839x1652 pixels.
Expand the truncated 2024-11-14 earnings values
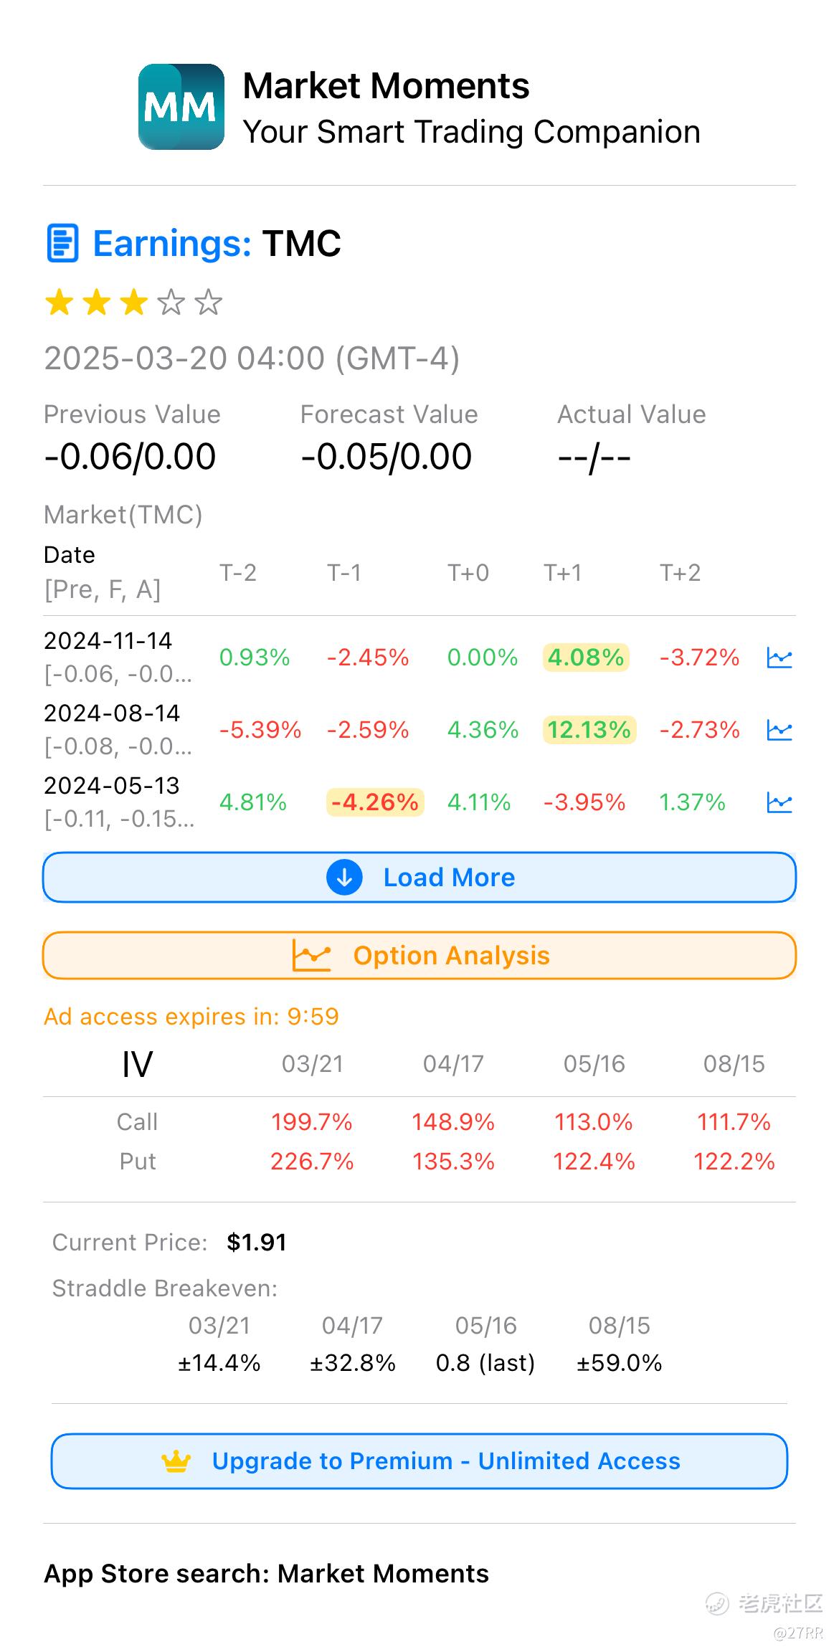pyautogui.click(x=118, y=674)
